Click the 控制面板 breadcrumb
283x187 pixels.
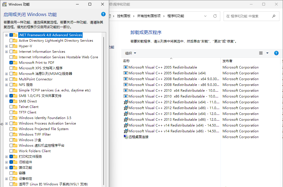[124, 16]
